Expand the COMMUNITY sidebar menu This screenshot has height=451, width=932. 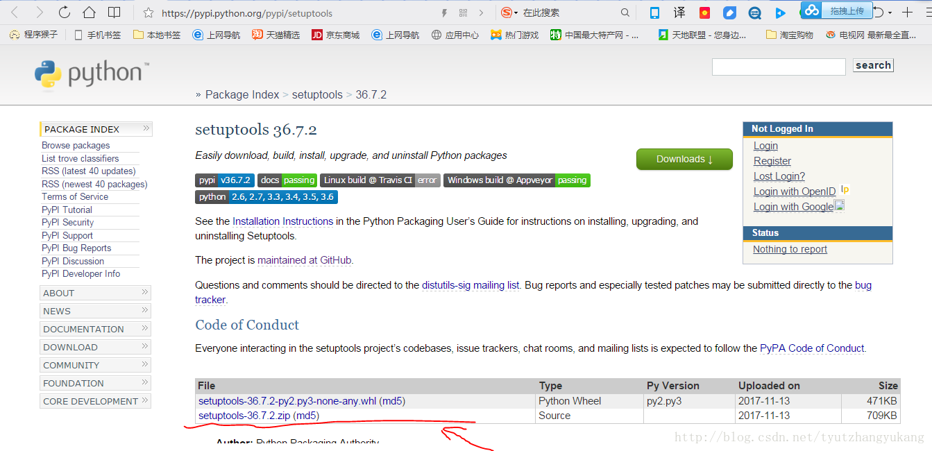(96, 365)
